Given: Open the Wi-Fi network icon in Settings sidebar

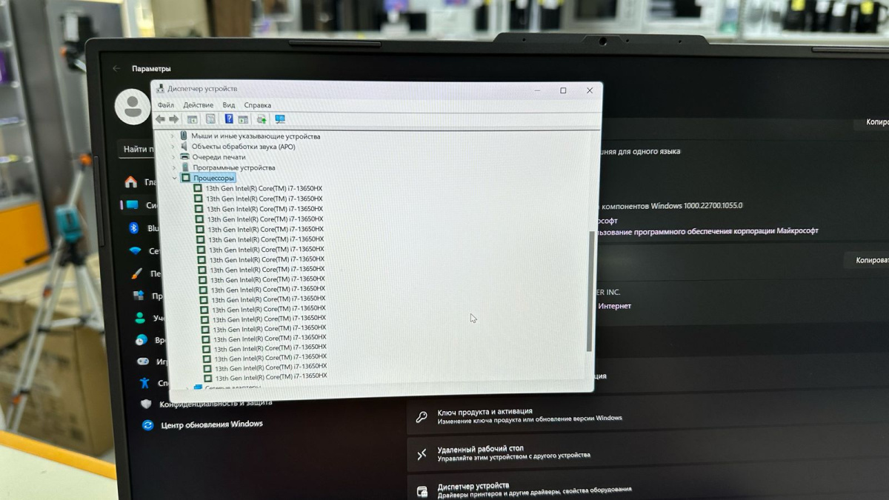Looking at the screenshot, I should tap(135, 251).
